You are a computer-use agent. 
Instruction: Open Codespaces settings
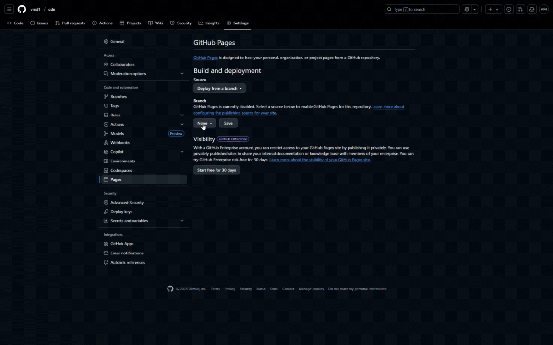(144, 170)
